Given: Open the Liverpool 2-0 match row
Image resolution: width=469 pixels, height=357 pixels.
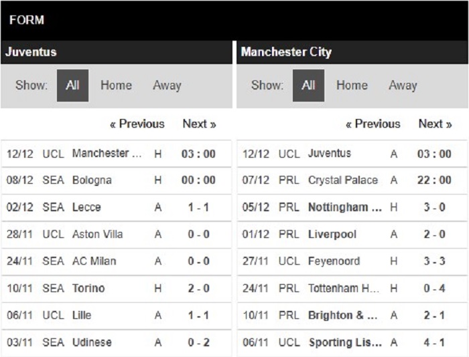Looking at the screenshot, I should 352,234.
